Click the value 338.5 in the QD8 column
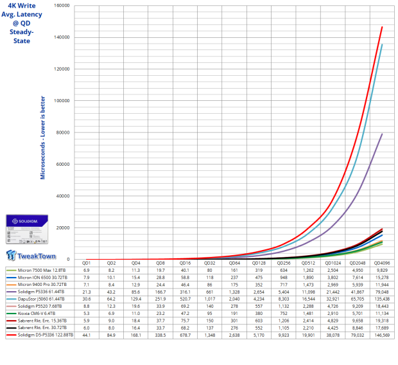Image resolution: width=398 pixels, height=365 pixels. point(160,335)
